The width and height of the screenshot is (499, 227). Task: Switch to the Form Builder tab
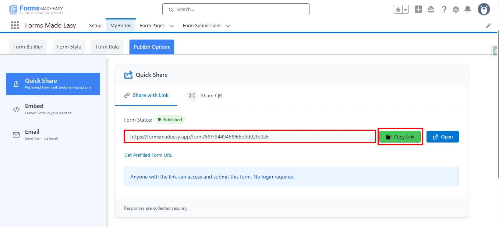pyautogui.click(x=28, y=47)
